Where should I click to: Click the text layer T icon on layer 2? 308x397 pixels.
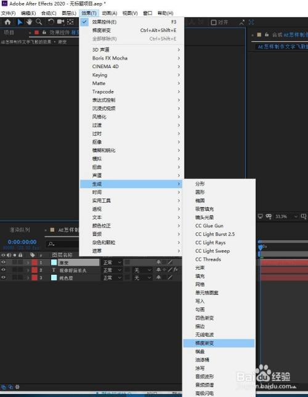[54, 270]
